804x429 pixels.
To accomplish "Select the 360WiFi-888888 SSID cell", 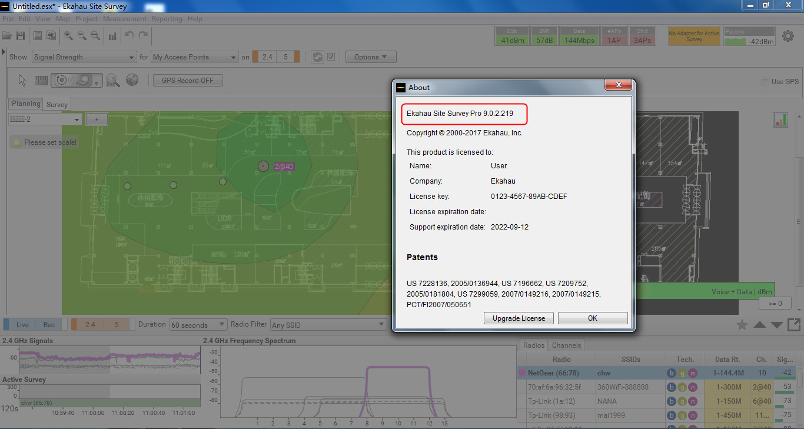I will coord(630,387).
